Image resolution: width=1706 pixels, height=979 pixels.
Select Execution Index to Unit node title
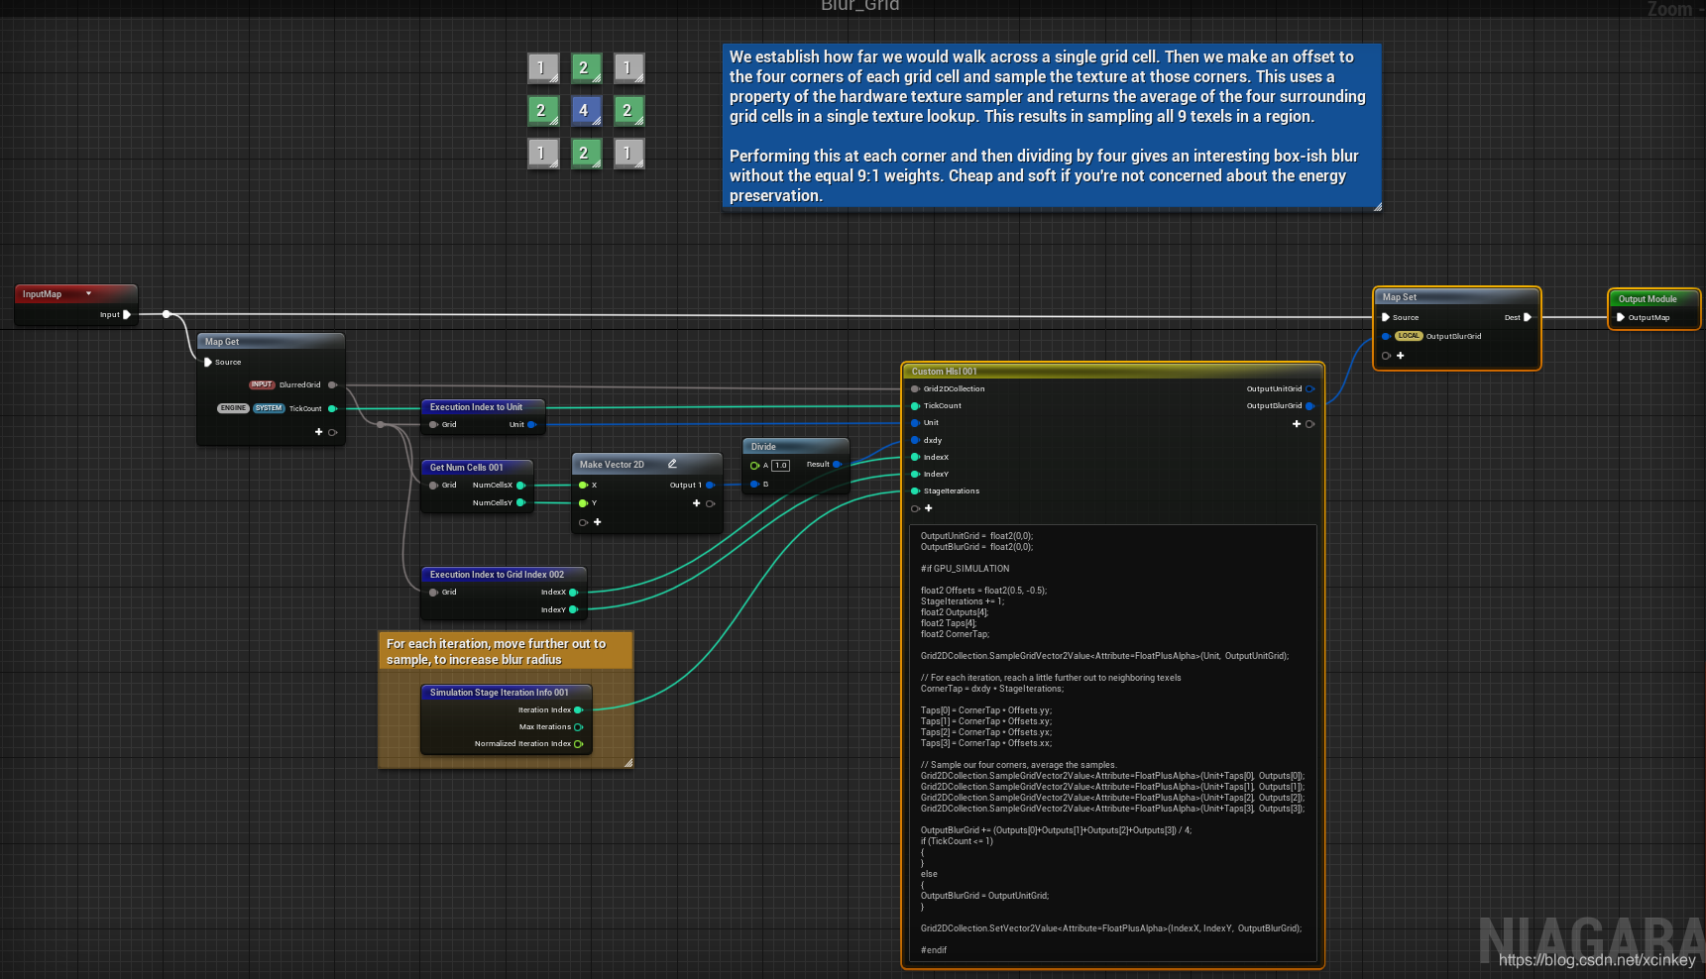(476, 407)
